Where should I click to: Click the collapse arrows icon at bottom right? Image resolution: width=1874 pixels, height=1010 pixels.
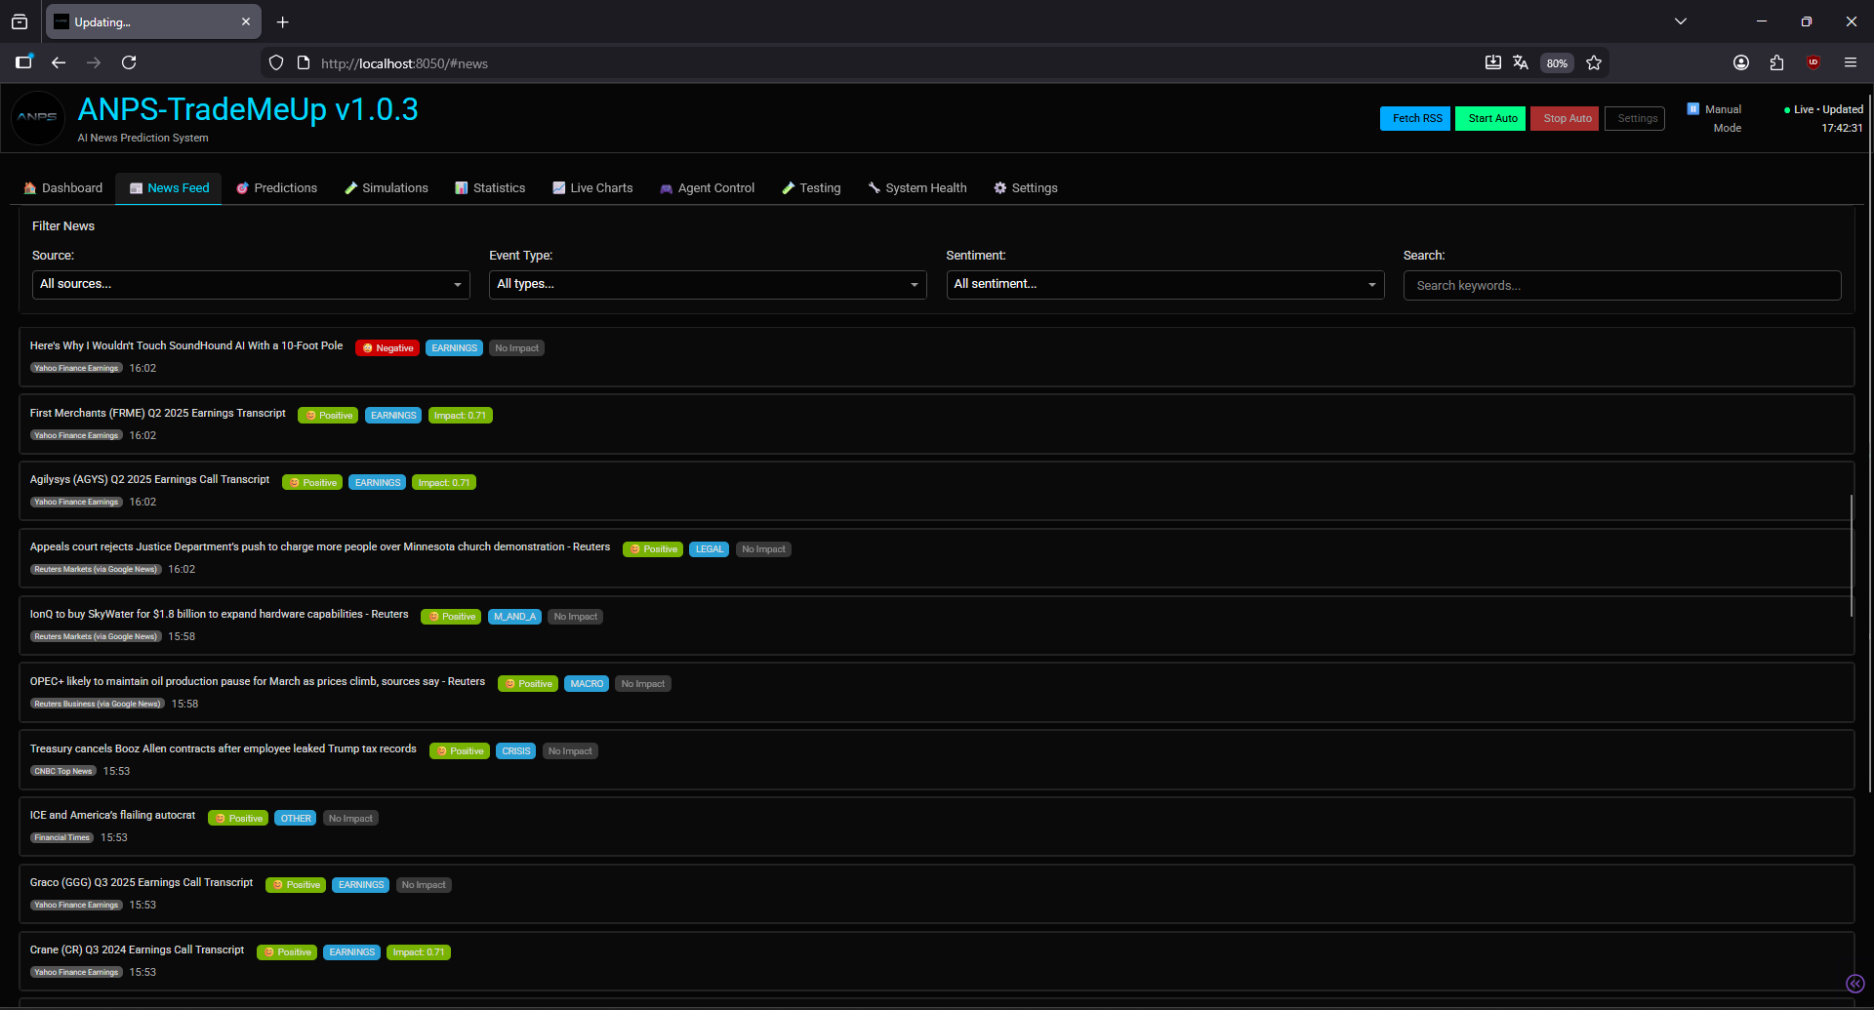1855,984
